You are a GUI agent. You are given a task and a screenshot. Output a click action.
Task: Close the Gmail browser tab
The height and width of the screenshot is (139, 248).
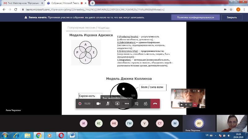(42, 3)
